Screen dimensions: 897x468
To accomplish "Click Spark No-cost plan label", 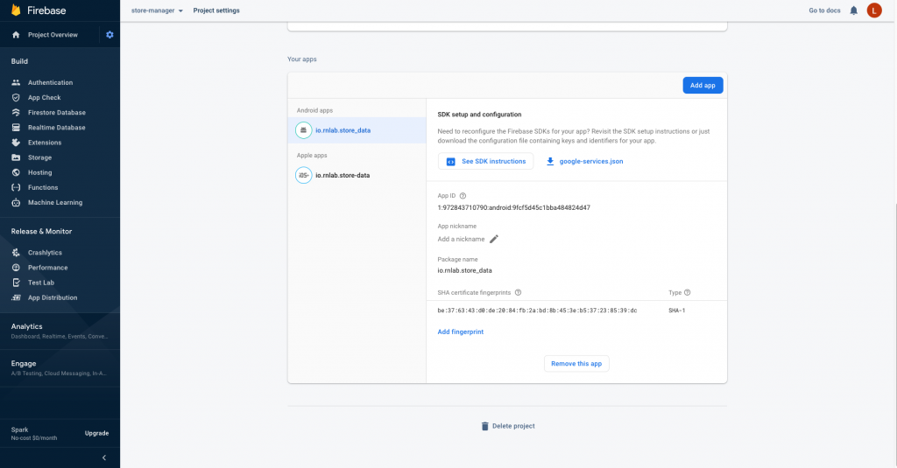I will [x=34, y=434].
